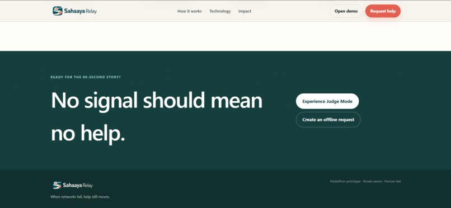Click 'When networks fail, help still moves.' tagline

click(x=80, y=197)
